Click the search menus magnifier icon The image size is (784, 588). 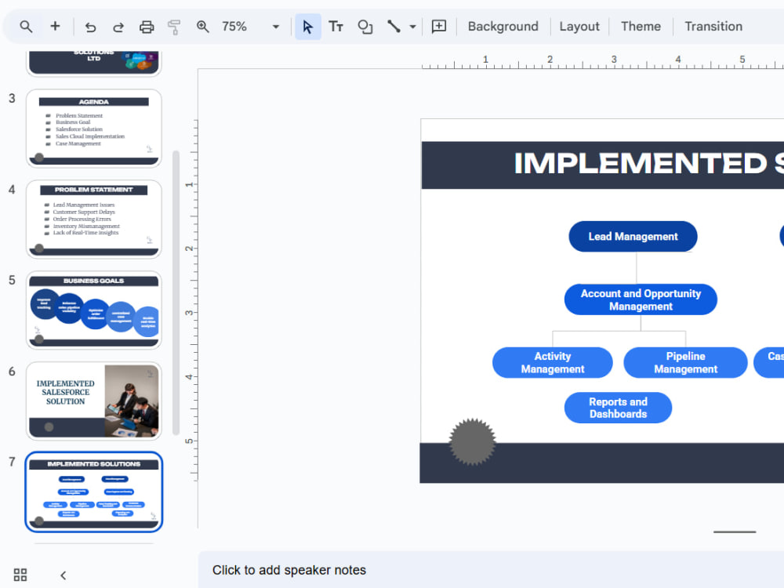[26, 27]
